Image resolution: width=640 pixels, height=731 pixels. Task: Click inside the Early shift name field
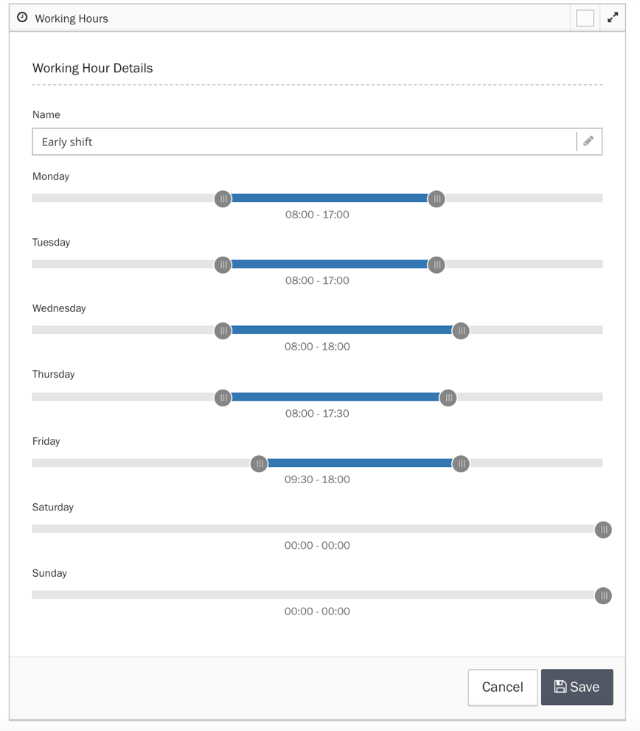tap(302, 142)
